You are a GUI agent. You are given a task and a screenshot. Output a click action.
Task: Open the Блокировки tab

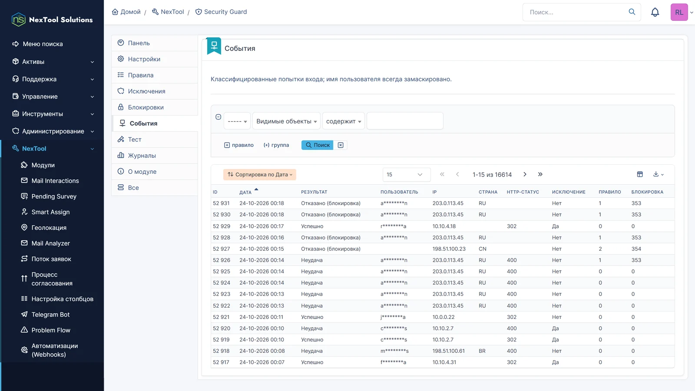click(155, 107)
